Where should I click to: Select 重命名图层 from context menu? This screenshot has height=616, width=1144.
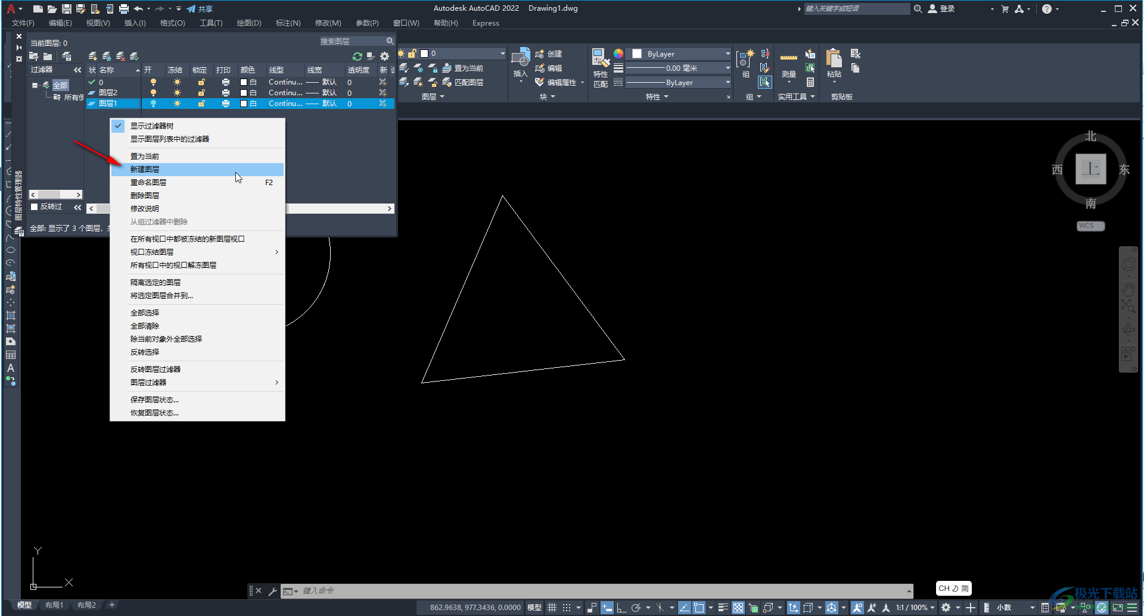198,182
